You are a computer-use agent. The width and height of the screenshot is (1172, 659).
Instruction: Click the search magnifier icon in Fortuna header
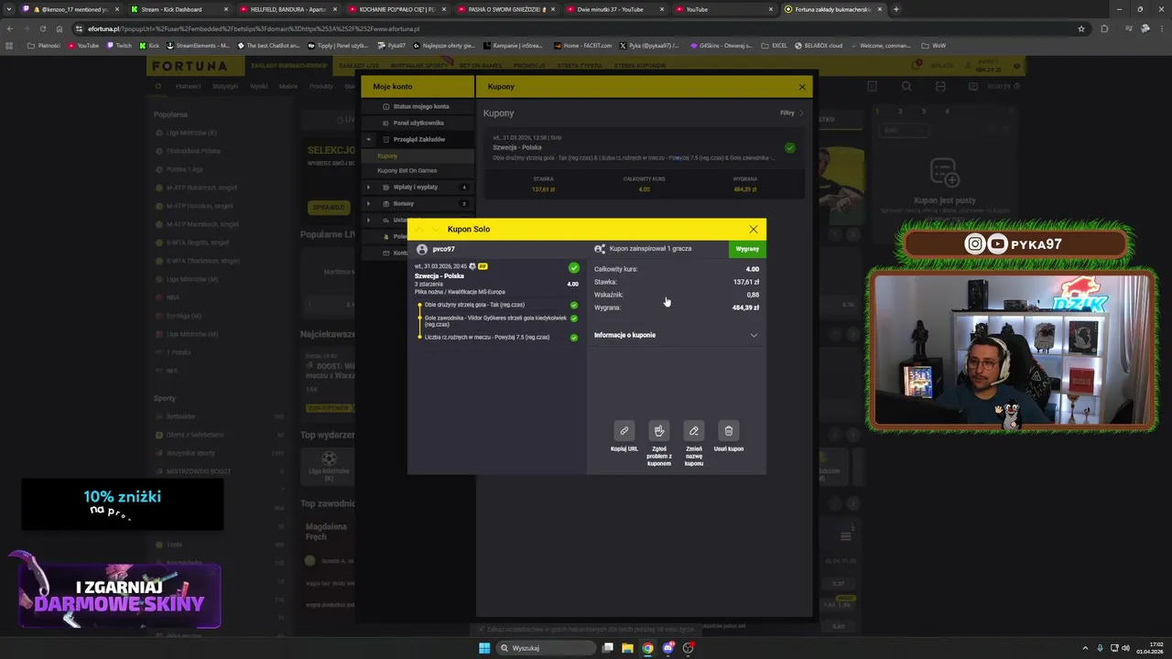click(x=906, y=86)
